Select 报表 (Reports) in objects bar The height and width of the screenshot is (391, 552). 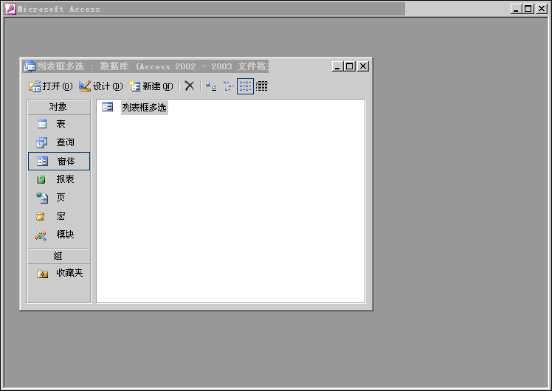point(59,179)
